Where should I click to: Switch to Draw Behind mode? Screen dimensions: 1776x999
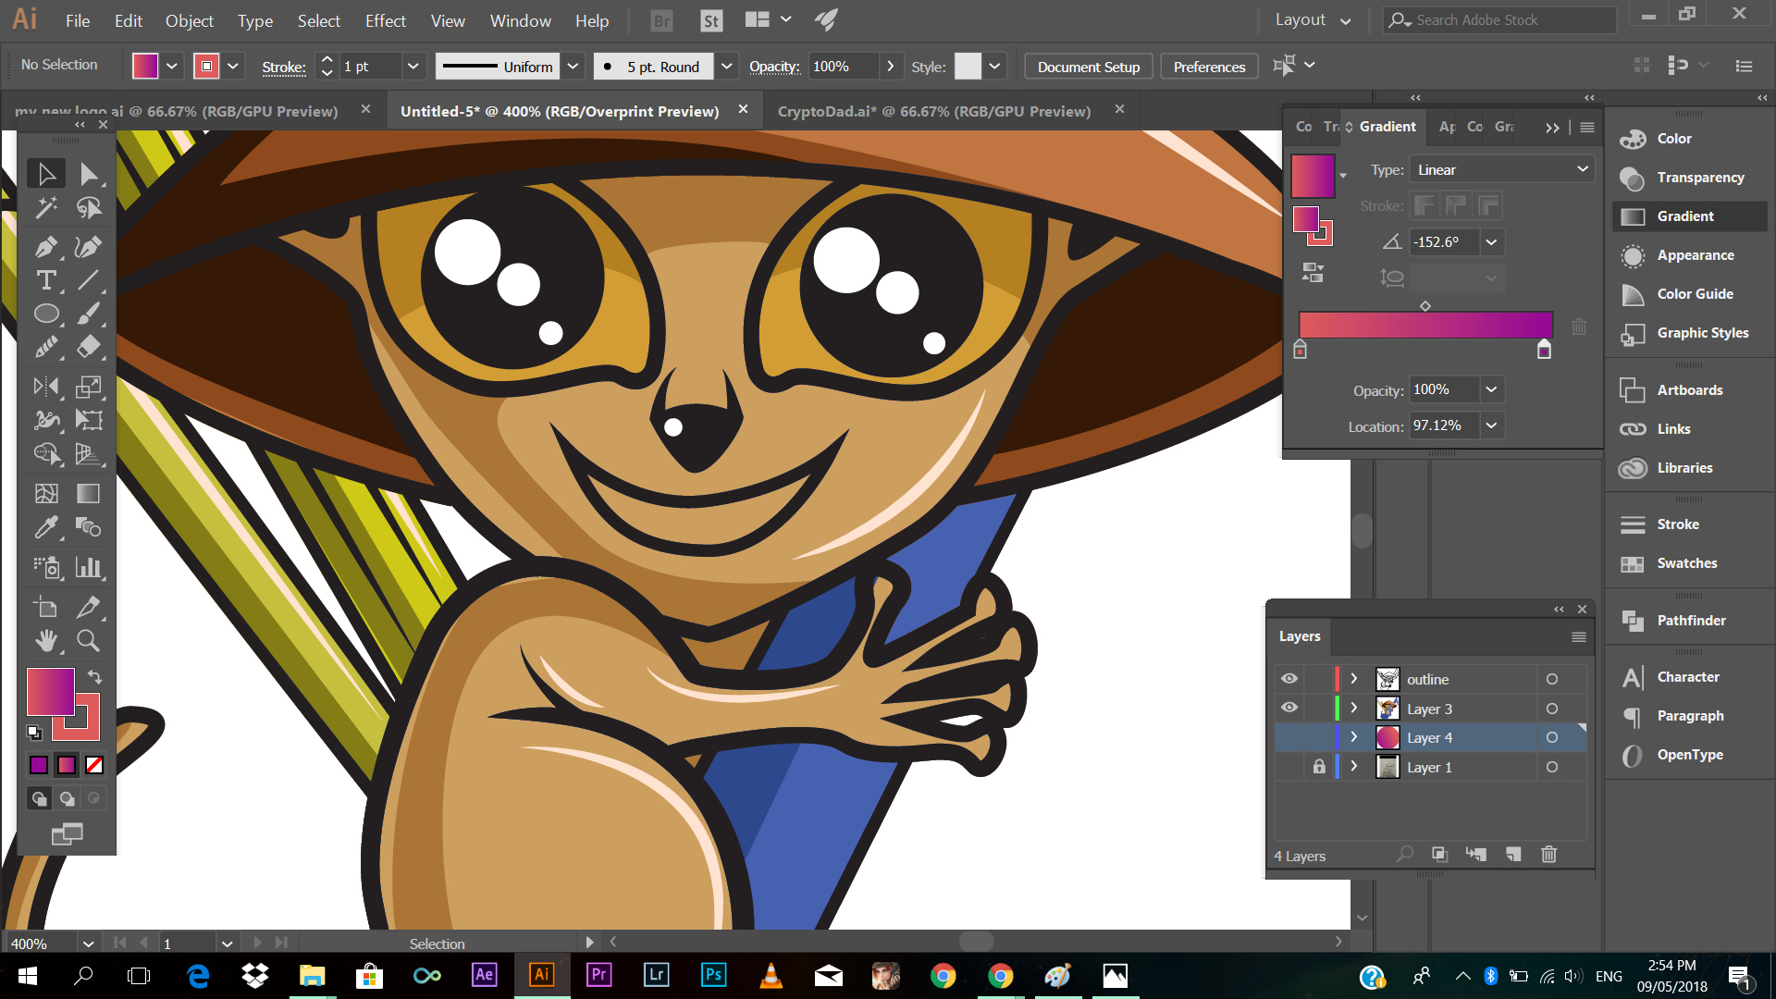click(x=67, y=798)
